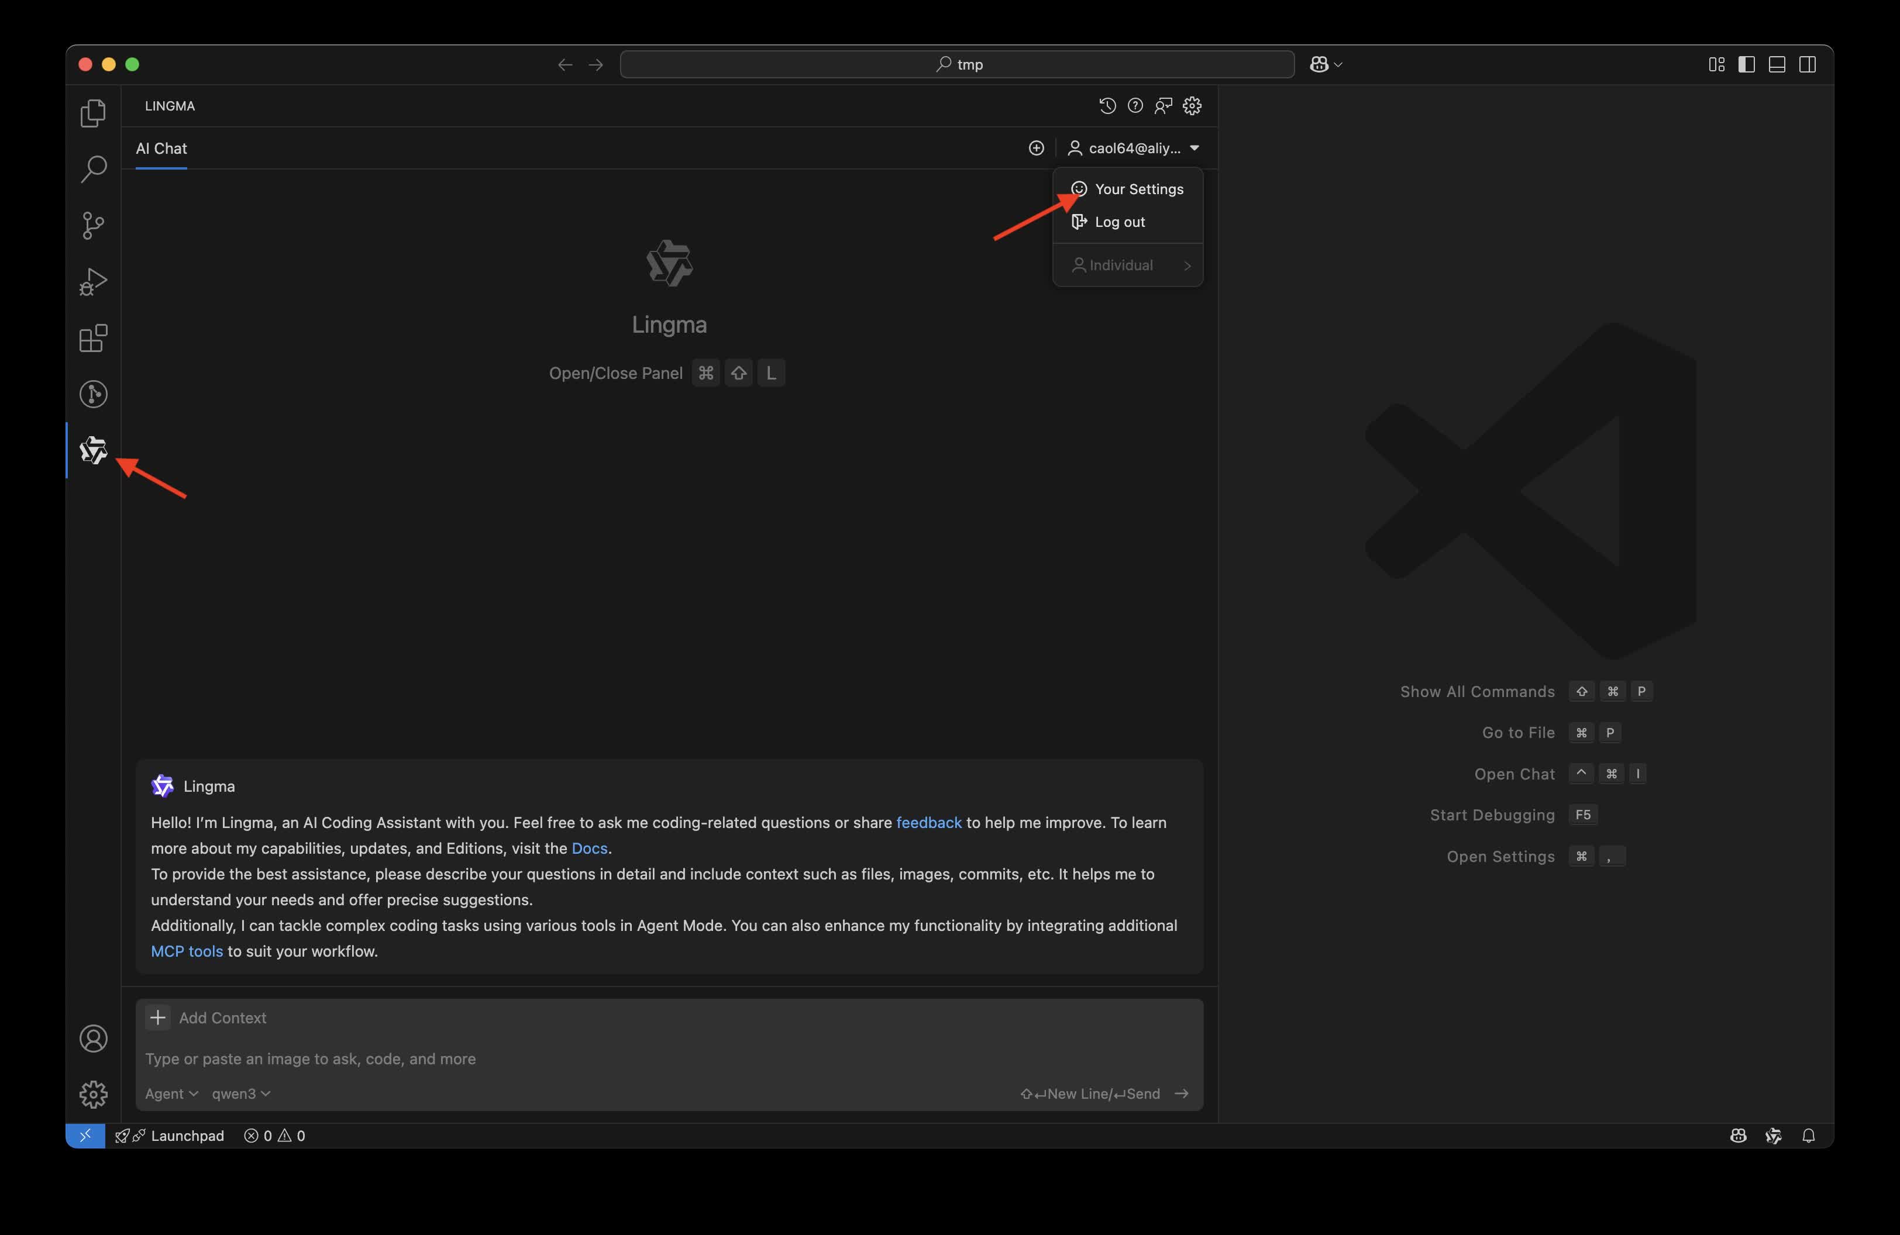Click the LINGMA panel title
The height and width of the screenshot is (1235, 1900).
170,105
